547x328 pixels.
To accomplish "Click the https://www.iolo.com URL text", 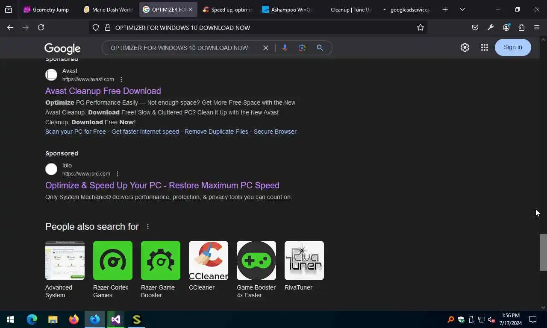I will [86, 174].
